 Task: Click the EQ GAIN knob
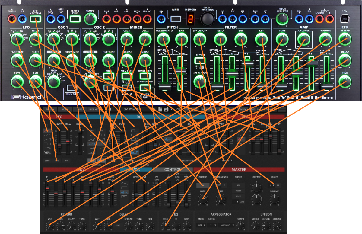[187, 225]
